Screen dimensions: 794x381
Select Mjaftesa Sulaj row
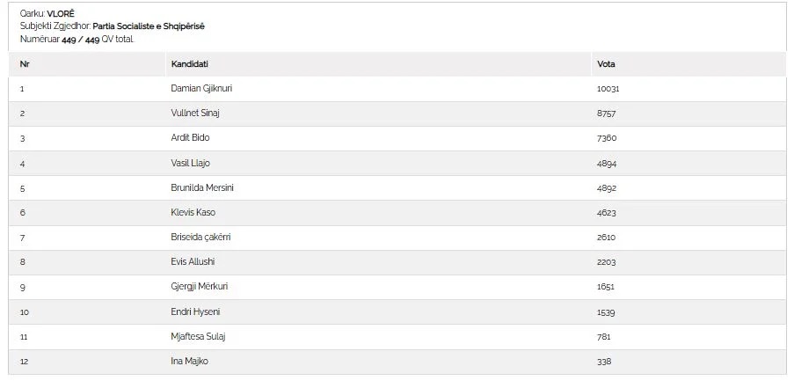[397, 337]
